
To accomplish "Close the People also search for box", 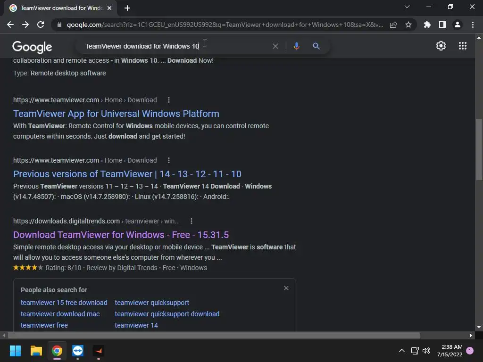I will (286, 288).
